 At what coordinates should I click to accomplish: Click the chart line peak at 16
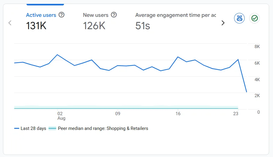[178, 57]
